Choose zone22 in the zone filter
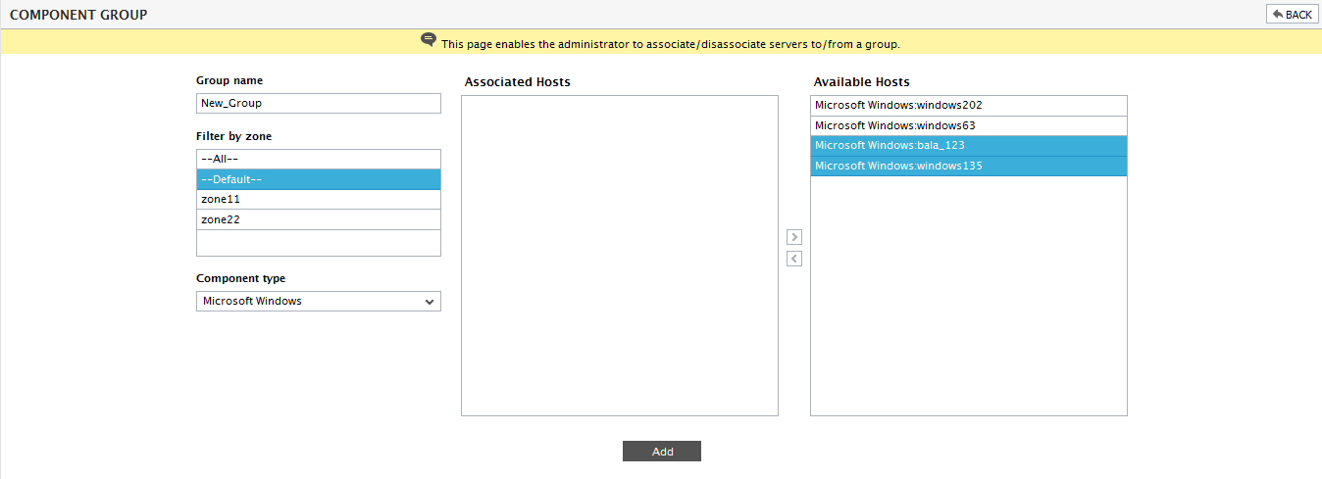 click(x=319, y=219)
